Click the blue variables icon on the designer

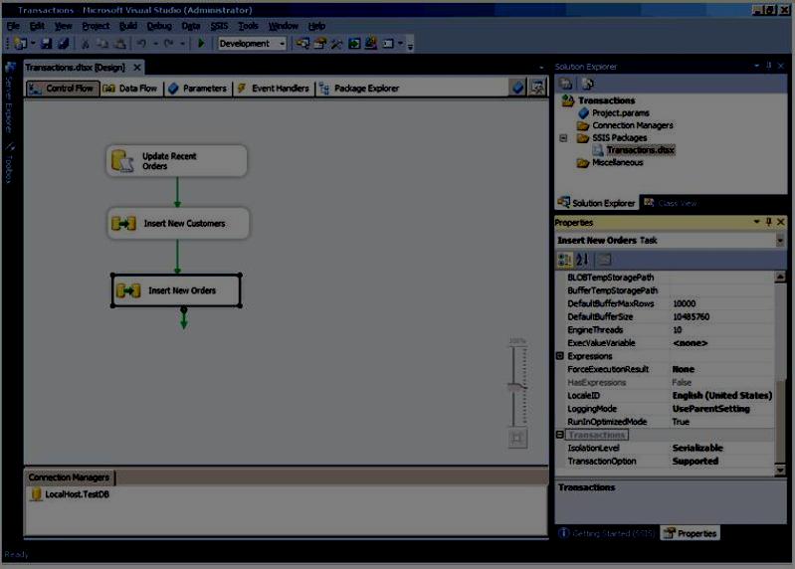(517, 88)
